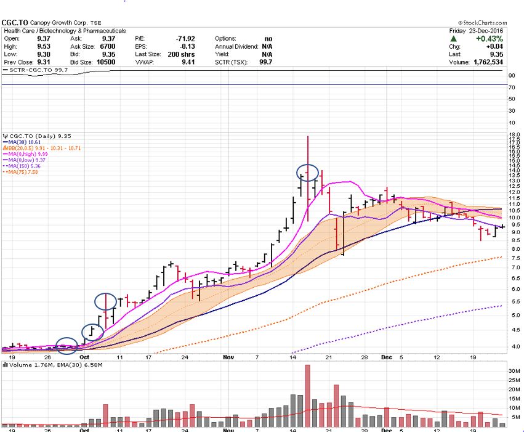Click the Annual Dividend N/A value
Screen dimensions: 524x432
pyautogui.click(x=267, y=46)
